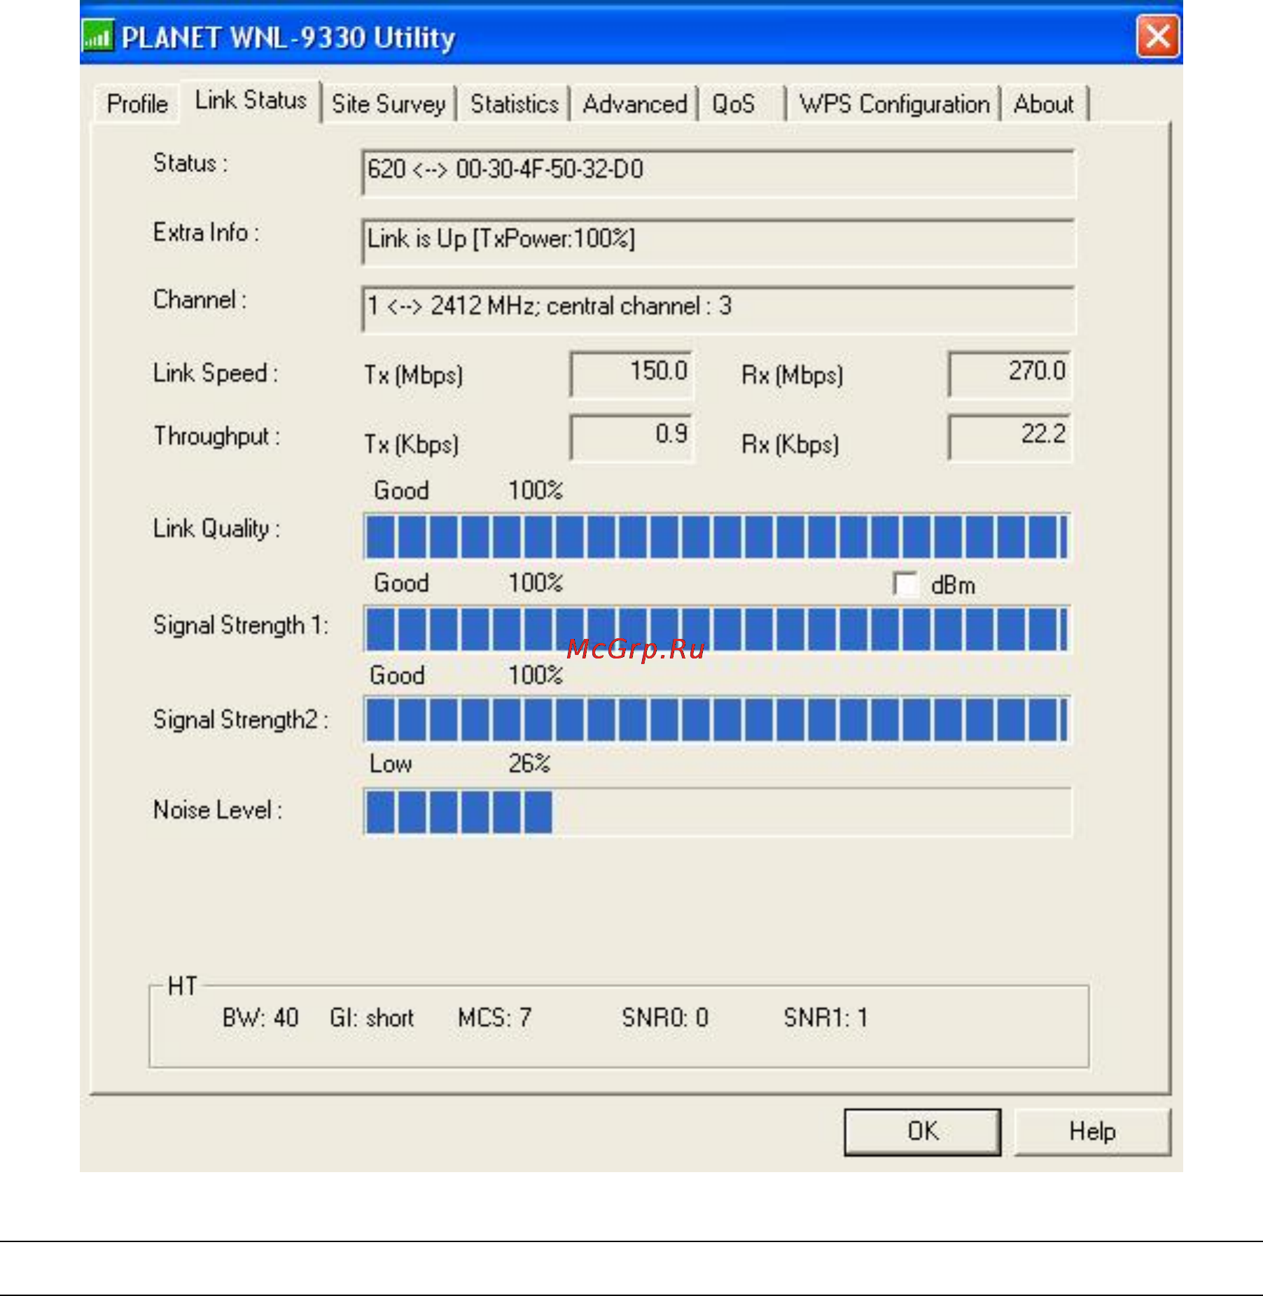This screenshot has height=1296, width=1263.
Task: Click the Signal Strength 1 bar
Action: pyautogui.click(x=717, y=628)
